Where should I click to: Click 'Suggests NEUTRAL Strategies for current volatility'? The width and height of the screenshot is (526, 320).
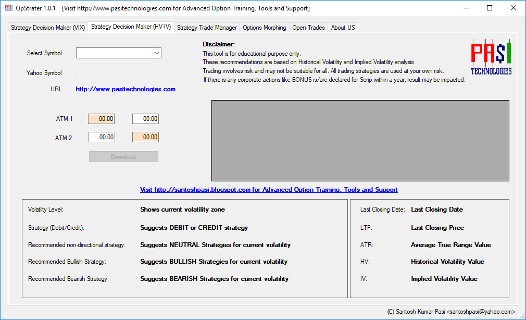coord(216,245)
